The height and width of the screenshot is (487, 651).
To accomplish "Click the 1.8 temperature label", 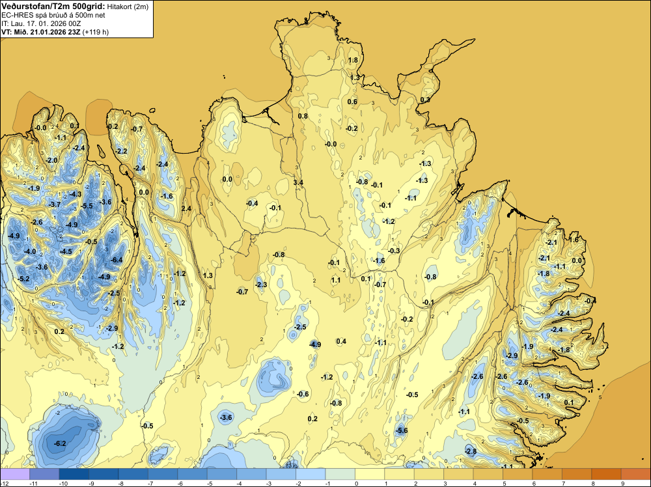I will click(x=353, y=60).
